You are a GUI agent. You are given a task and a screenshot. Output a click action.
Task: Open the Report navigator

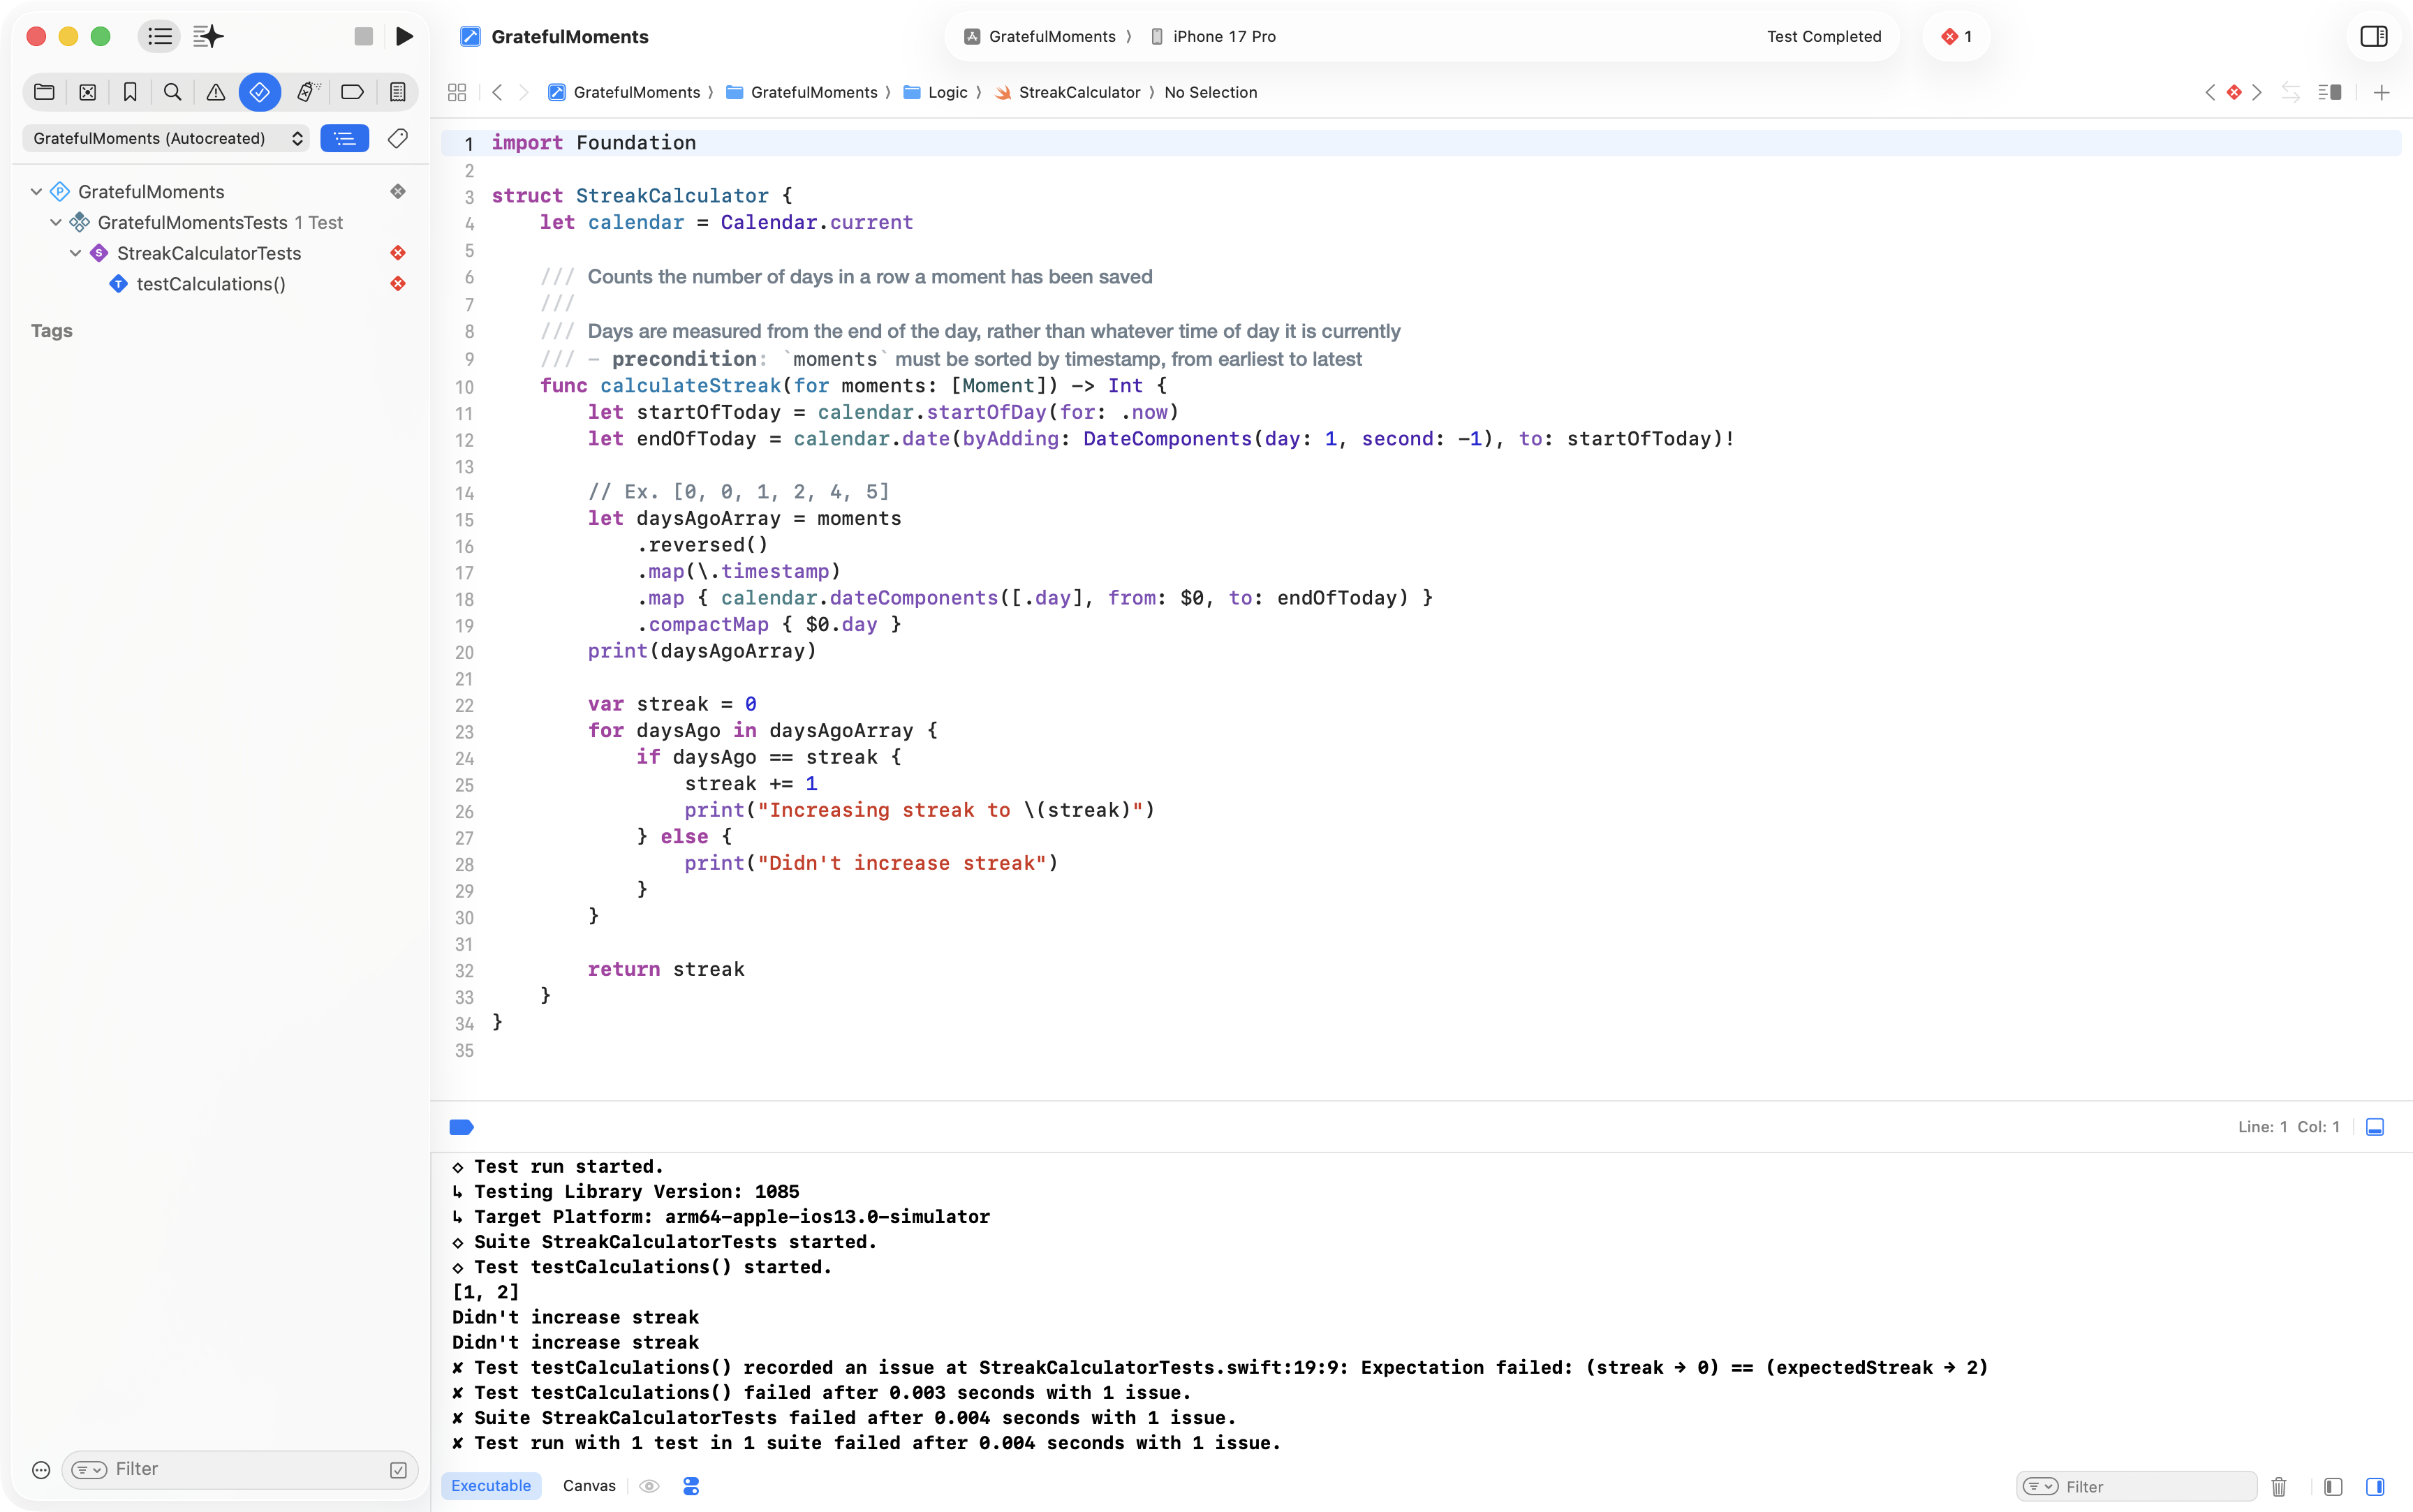(398, 92)
